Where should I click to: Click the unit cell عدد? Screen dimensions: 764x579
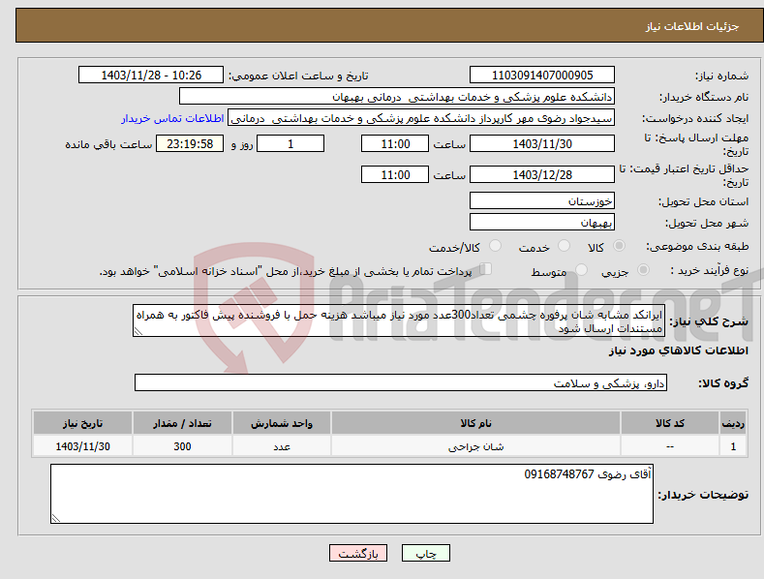pyautogui.click(x=282, y=446)
